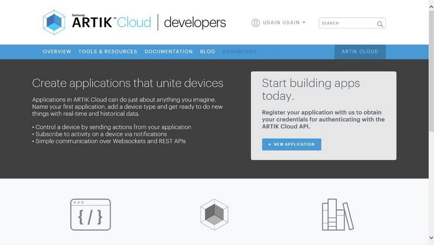Click 'Subscribe to activity on a device' bullet

coord(99,134)
